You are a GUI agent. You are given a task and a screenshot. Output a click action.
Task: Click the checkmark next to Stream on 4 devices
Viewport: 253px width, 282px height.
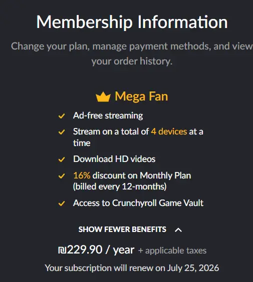click(62, 132)
